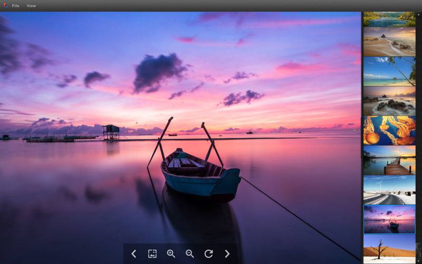
Task: Rotate image with circular arrow icon
Action: click(208, 253)
